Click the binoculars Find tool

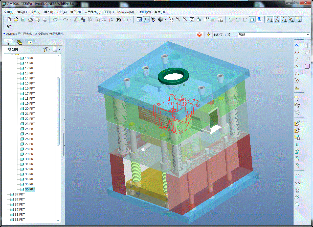tap(118, 19)
